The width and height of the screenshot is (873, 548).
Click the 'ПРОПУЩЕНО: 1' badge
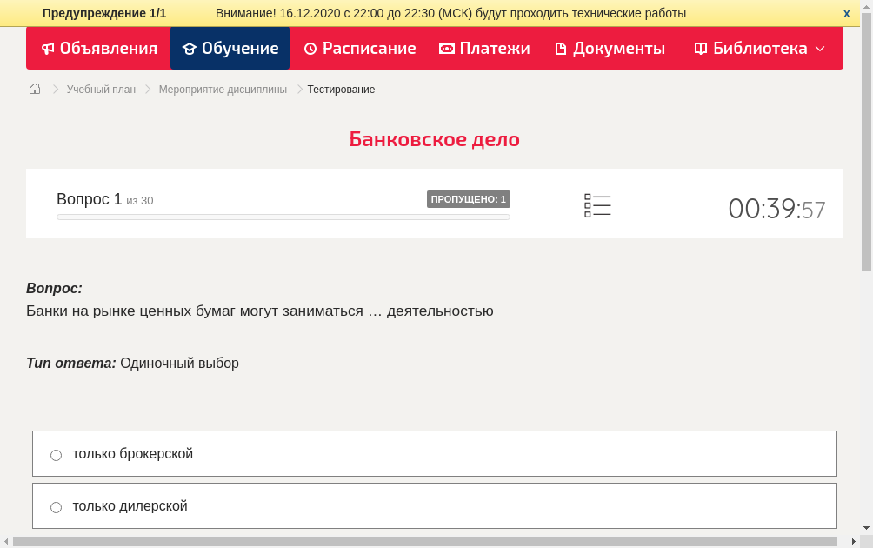(x=468, y=198)
